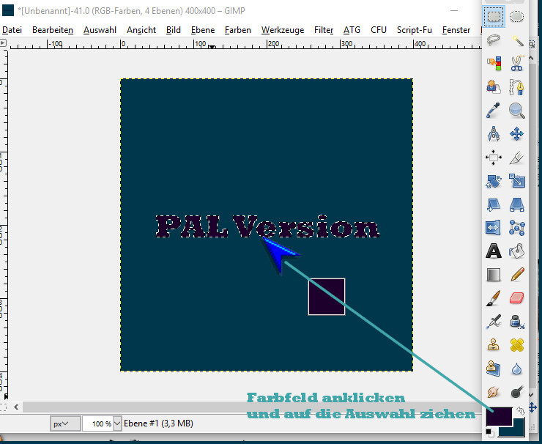Select the Measure compass tool
This screenshot has height=444, width=542.
[494, 134]
